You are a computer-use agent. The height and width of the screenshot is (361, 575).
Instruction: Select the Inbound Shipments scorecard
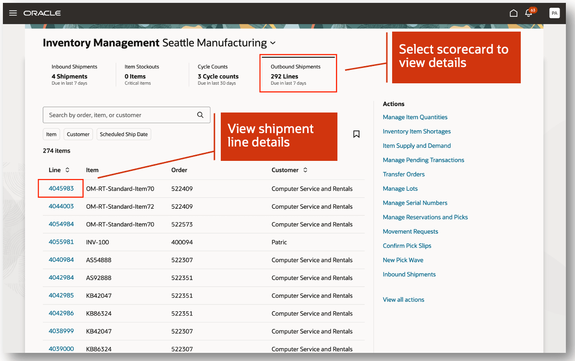coord(74,74)
